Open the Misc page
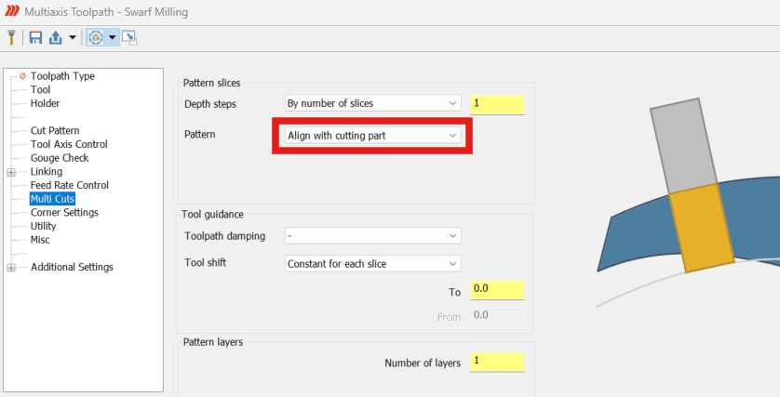The image size is (780, 397). coord(40,240)
